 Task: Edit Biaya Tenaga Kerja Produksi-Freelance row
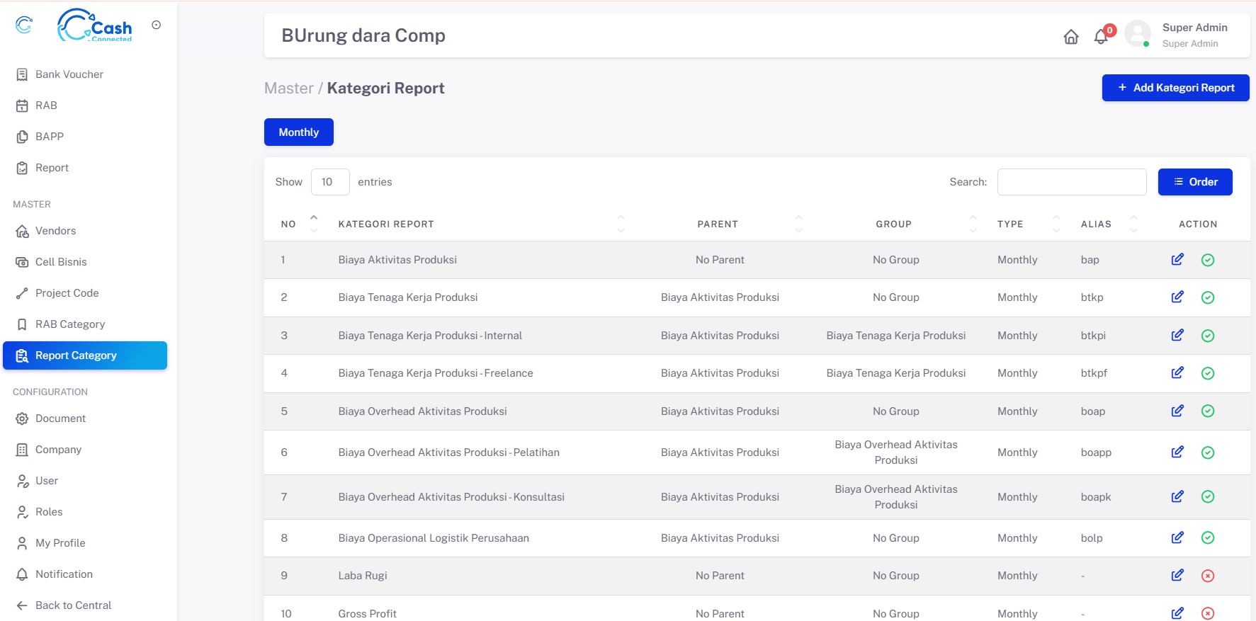[x=1177, y=373]
